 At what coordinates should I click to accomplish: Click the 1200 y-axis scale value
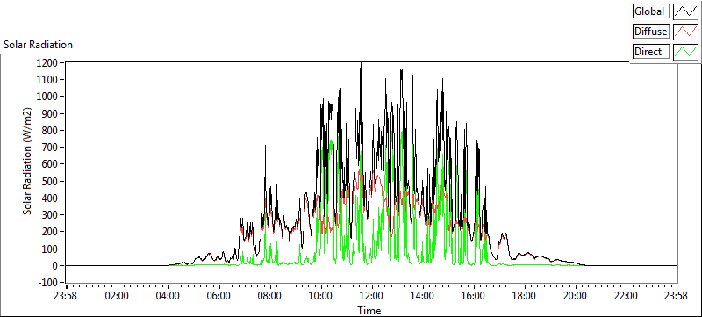(x=48, y=63)
